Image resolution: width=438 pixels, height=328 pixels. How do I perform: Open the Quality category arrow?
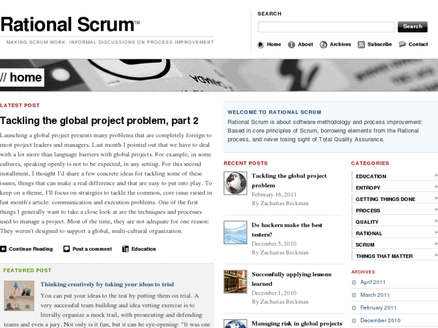(436, 221)
